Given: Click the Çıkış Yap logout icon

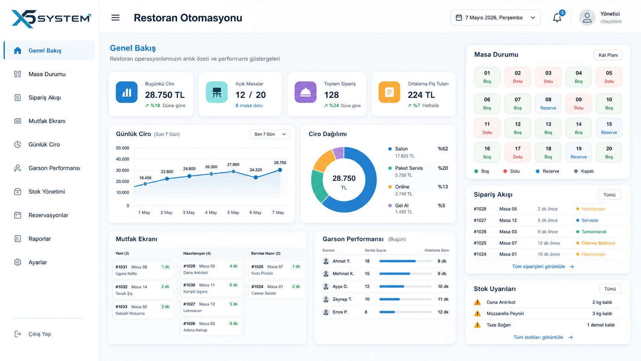Looking at the screenshot, I should coord(18,334).
